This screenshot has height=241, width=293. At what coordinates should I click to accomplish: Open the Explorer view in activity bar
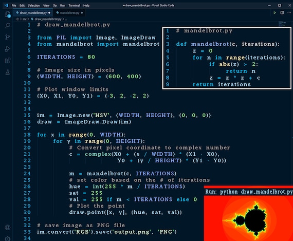coord(8,14)
